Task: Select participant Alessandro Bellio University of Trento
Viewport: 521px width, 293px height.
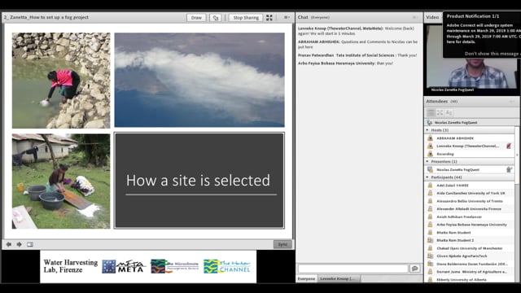Action: point(470,201)
